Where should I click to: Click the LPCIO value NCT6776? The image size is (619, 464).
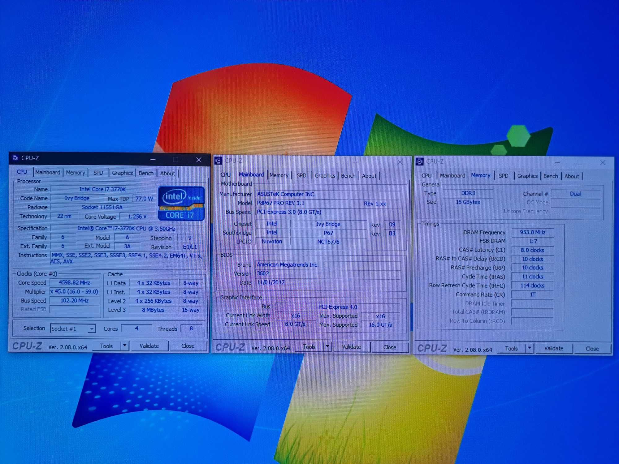tap(328, 242)
